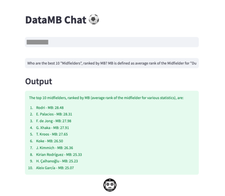Click the soccer ball emoji in title
Screen dimensions: 225x196
click(x=94, y=19)
